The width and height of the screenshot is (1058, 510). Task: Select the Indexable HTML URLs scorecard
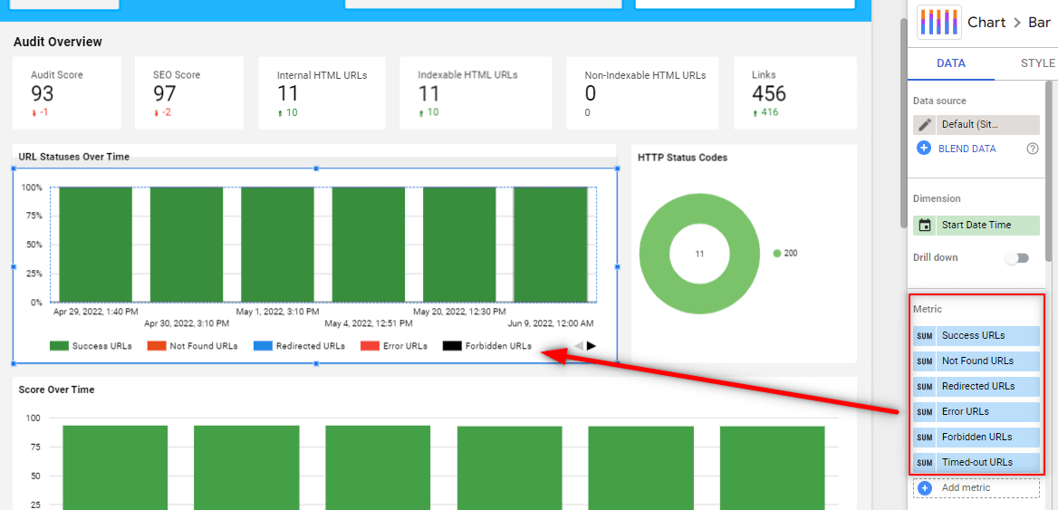pos(476,92)
